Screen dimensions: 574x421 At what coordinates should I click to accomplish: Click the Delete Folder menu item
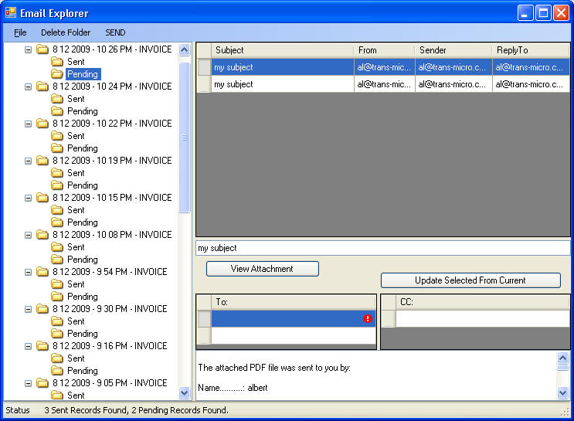point(66,32)
